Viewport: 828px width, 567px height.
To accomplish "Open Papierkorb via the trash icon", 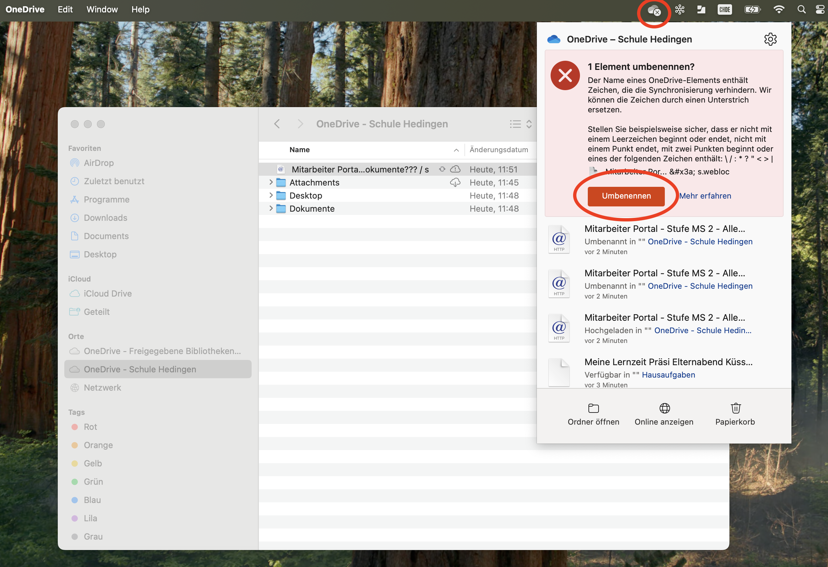I will [735, 408].
